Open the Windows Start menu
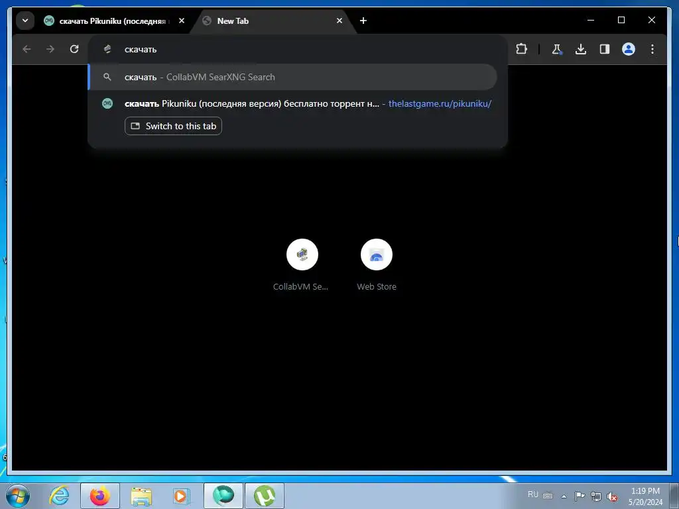This screenshot has width=679, height=509. (x=18, y=496)
